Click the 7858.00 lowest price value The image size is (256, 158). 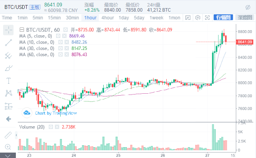click(134, 10)
